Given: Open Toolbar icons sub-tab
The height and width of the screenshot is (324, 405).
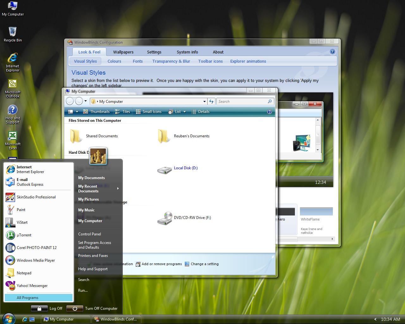Looking at the screenshot, I should pos(210,61).
